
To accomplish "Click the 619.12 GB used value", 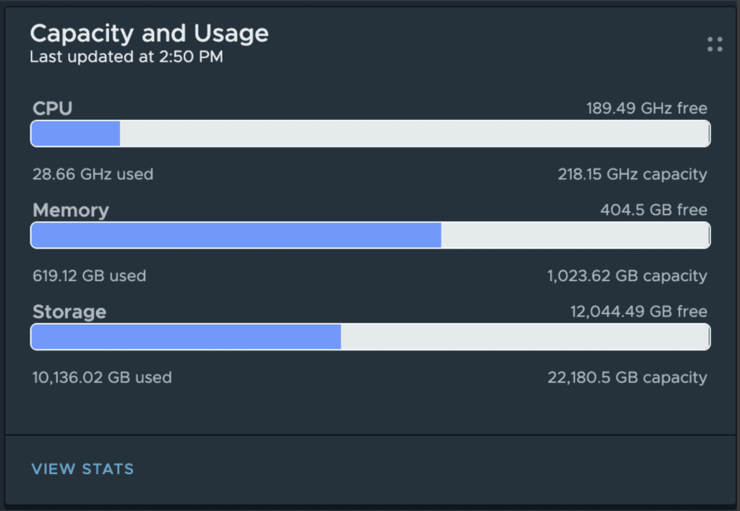I will click(89, 275).
